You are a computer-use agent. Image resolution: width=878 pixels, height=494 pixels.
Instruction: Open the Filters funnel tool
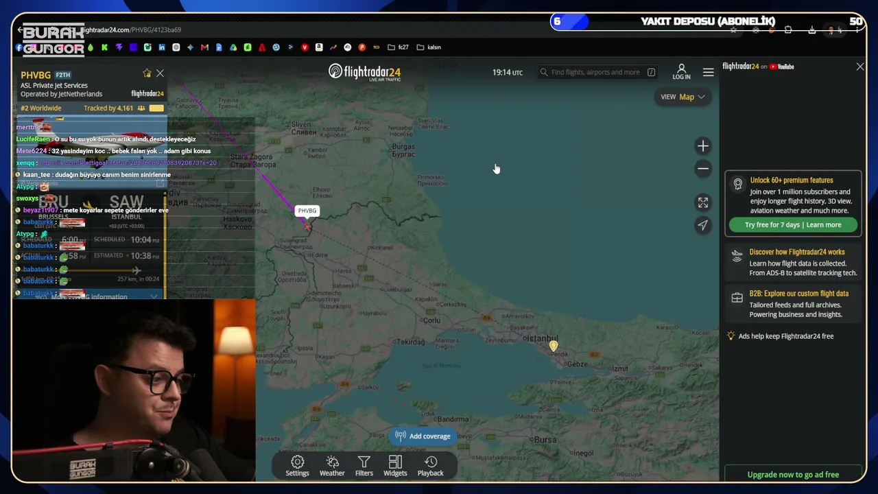pyautogui.click(x=364, y=466)
